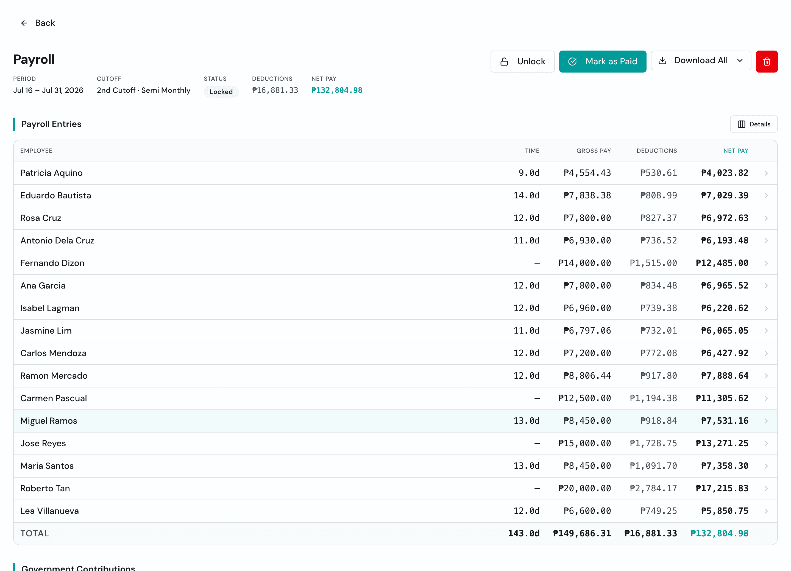This screenshot has height=571, width=791.
Task: Click Roberto Tan net pay ₱17,215.83
Action: [x=722, y=488]
